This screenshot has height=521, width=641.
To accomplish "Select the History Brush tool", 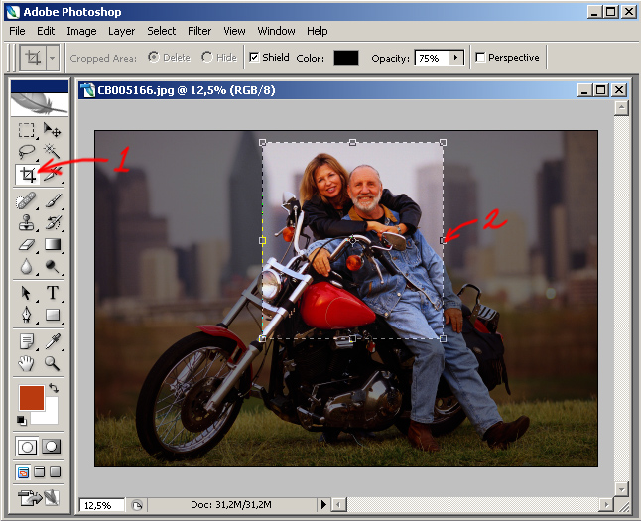I will click(53, 223).
